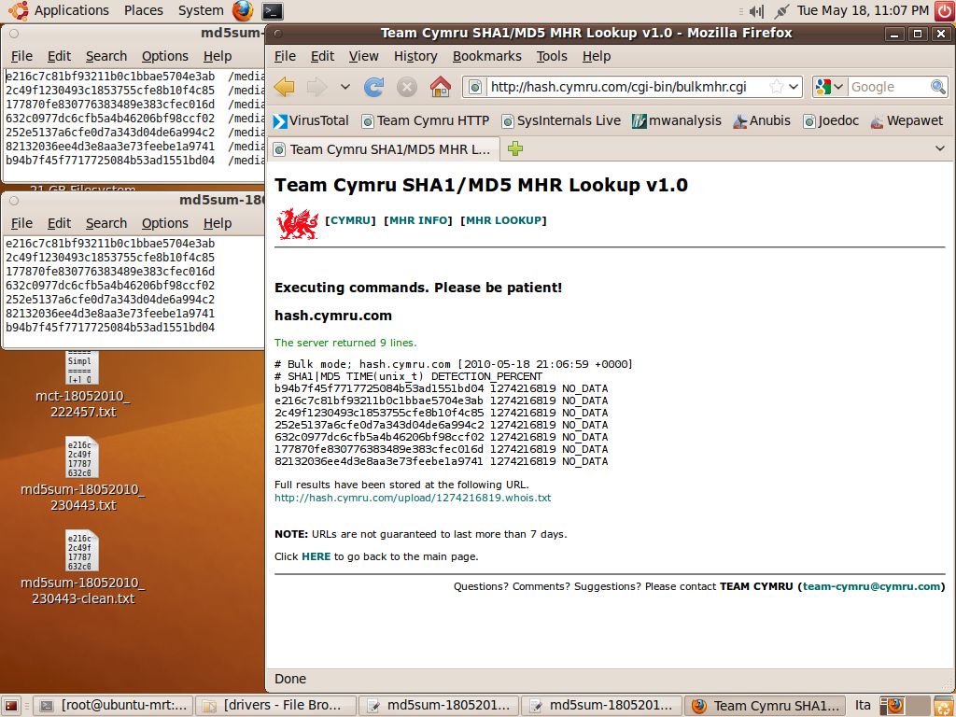
Task: Open the mwanalysis bookmark
Action: (x=677, y=120)
